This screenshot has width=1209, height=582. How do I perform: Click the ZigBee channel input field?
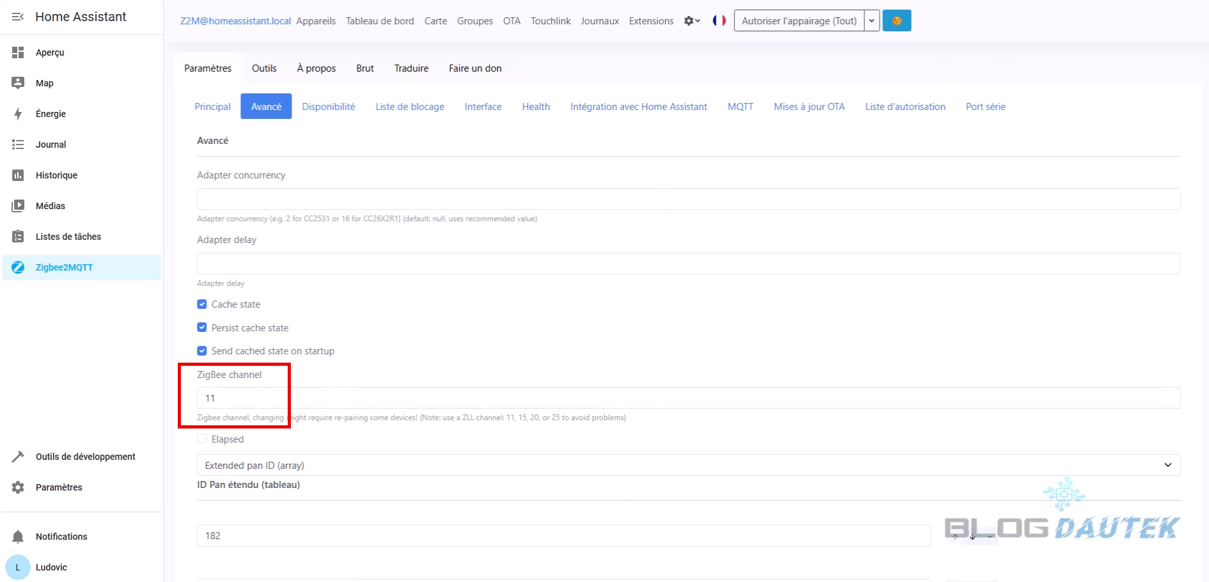(x=688, y=398)
